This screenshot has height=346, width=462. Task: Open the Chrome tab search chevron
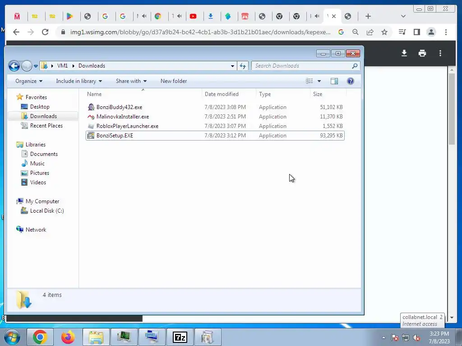(x=403, y=16)
